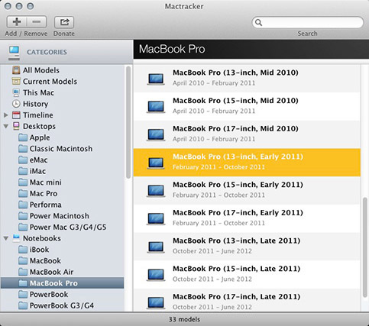Click the Add (plus) toolbar button
This screenshot has width=369, height=326.
pos(17,22)
